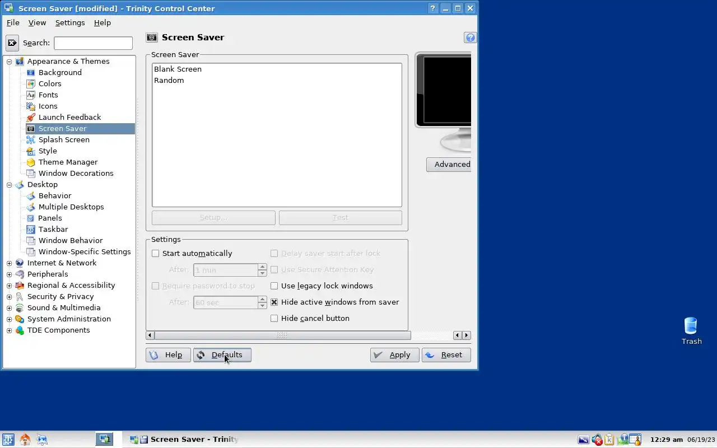Open the home folder from taskbar

tap(25, 440)
